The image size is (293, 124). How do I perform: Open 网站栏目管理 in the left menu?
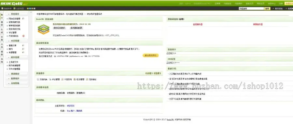coord(14,18)
